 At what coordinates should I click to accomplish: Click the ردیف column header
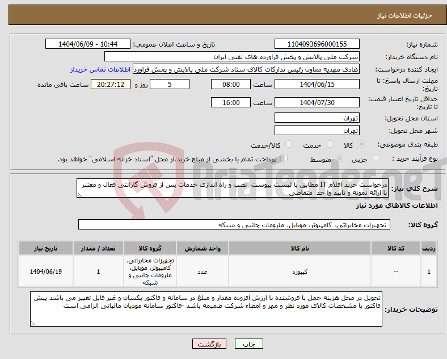pos(429,248)
